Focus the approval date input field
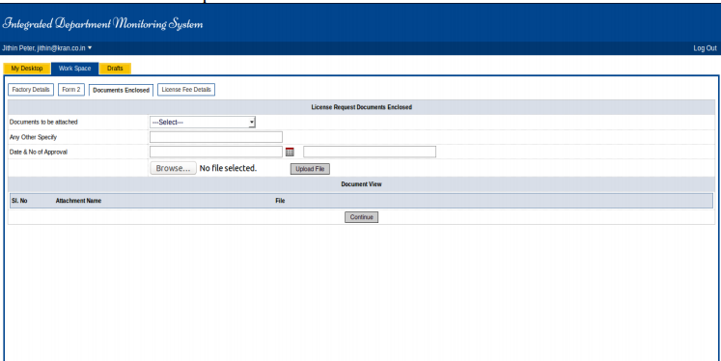 coord(216,152)
